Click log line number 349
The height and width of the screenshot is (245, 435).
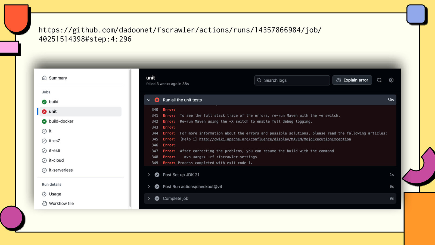click(155, 163)
